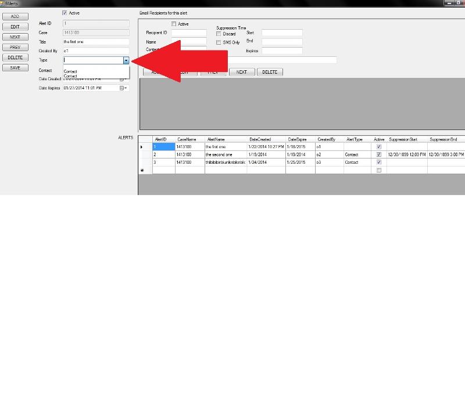Click recipient DELETE button in email panel
The height and width of the screenshot is (407, 465).
coord(270,72)
